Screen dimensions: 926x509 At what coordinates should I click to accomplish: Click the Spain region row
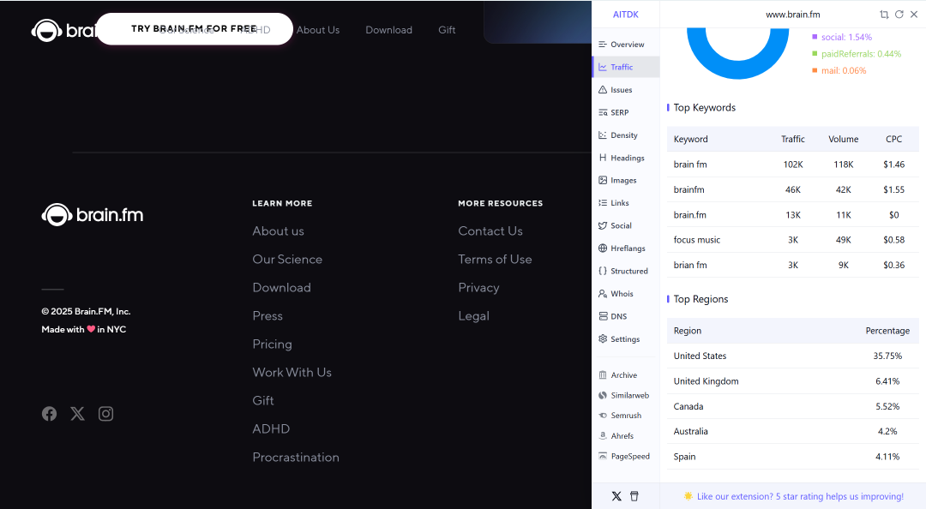coord(792,457)
